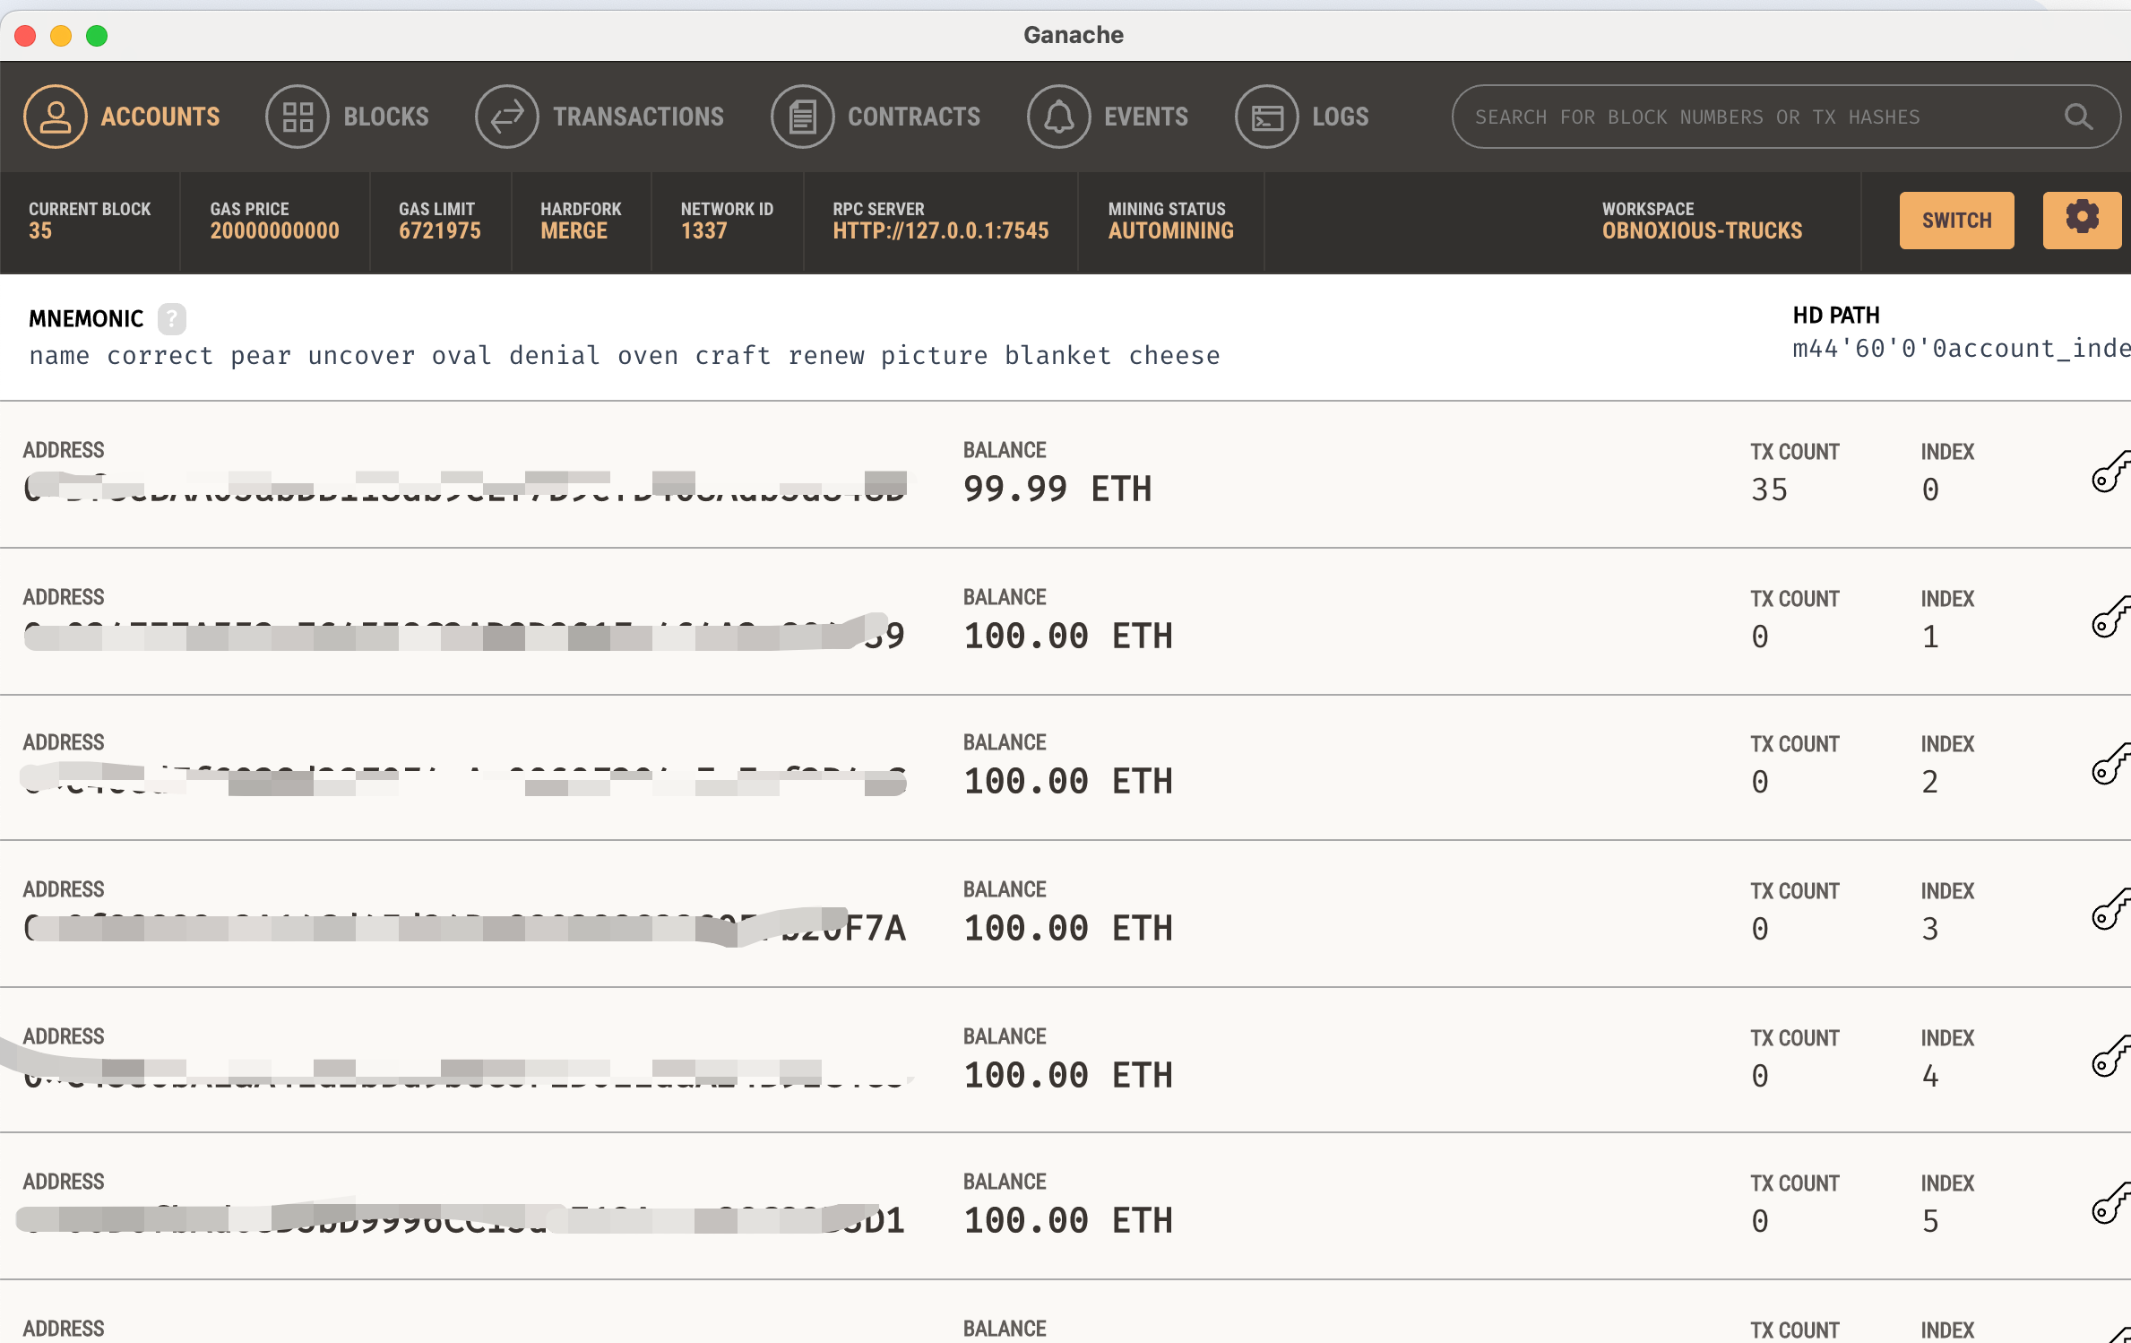Click the AUTOMINING status

[1170, 231]
